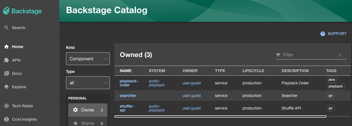Click the Backstage logo
Image resolution: width=352 pixels, height=126 pixels.
(22, 11)
